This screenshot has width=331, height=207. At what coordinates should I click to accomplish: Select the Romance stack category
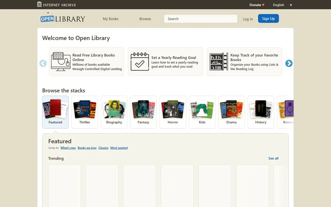(285, 112)
